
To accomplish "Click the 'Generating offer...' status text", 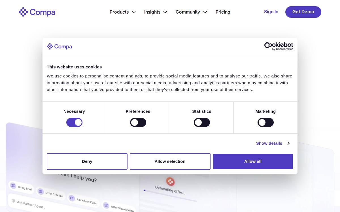I will point(170,190).
